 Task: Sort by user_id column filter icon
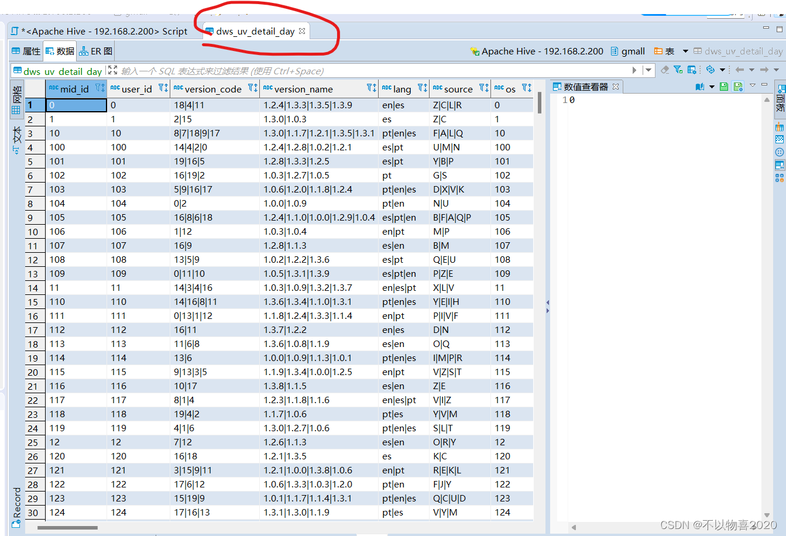(163, 88)
